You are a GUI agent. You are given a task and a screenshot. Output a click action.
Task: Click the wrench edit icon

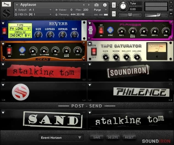[x=6, y=4]
